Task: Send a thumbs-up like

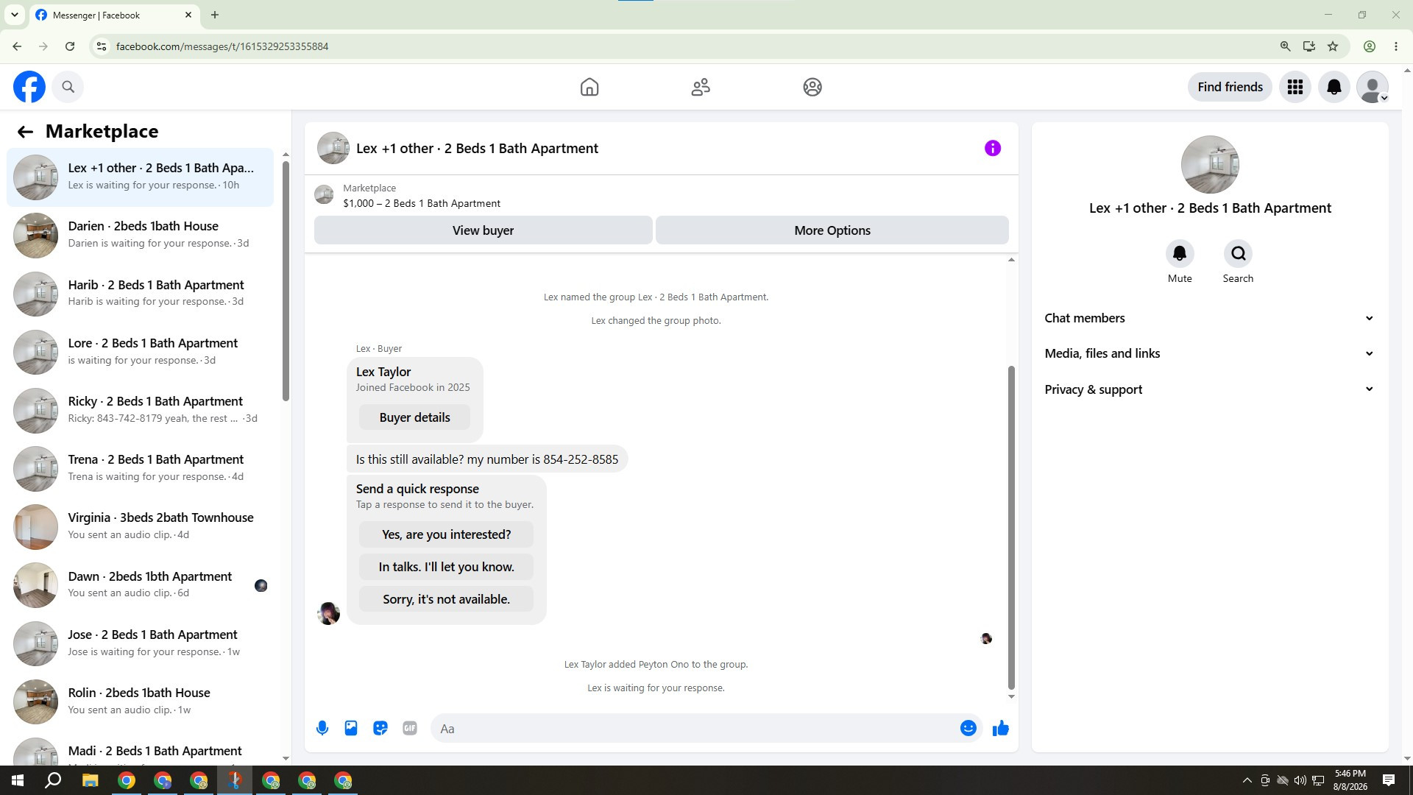Action: click(1001, 729)
